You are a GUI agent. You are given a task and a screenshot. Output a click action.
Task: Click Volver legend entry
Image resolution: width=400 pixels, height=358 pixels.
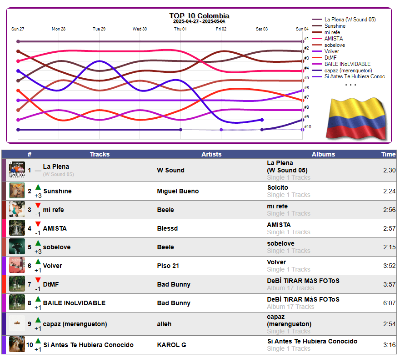coord(325,51)
